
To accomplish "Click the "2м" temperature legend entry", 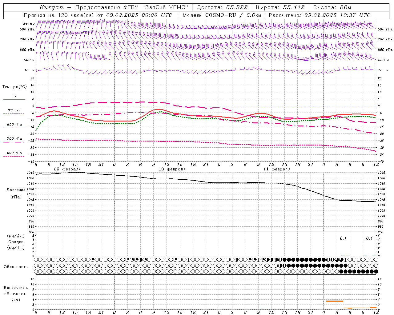I will pyautogui.click(x=14, y=96).
